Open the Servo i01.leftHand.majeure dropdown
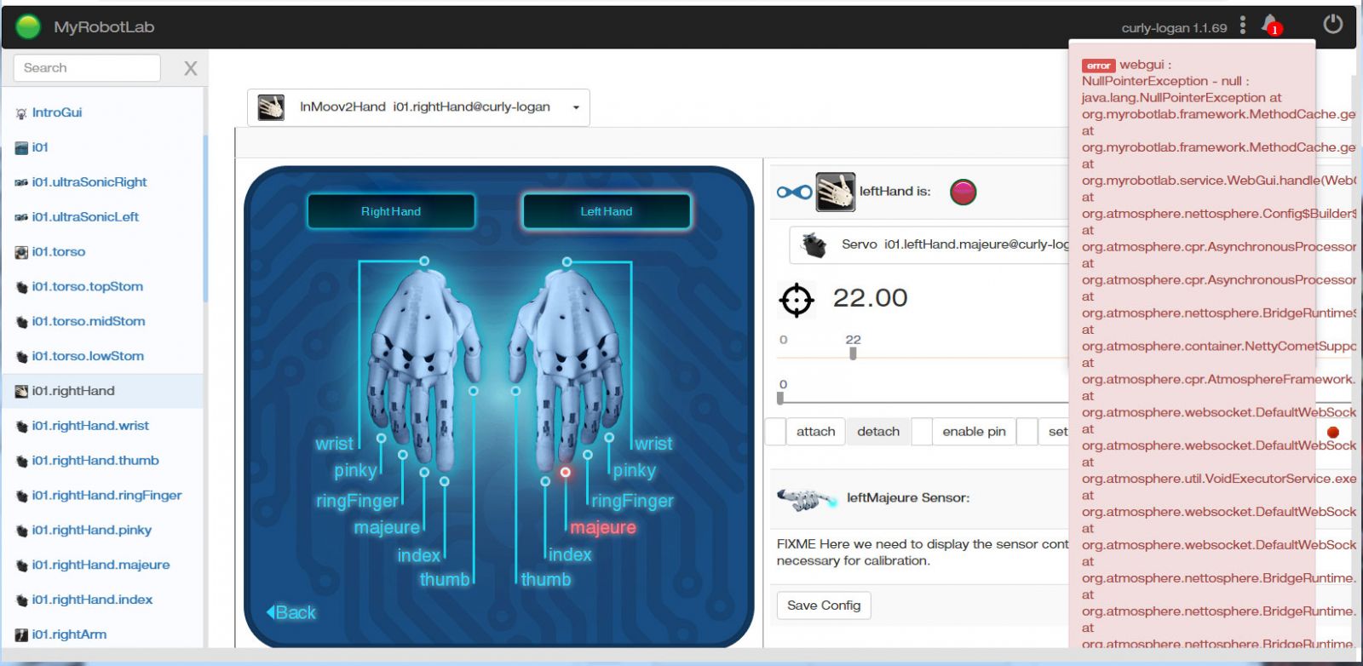The image size is (1363, 666). tap(929, 244)
